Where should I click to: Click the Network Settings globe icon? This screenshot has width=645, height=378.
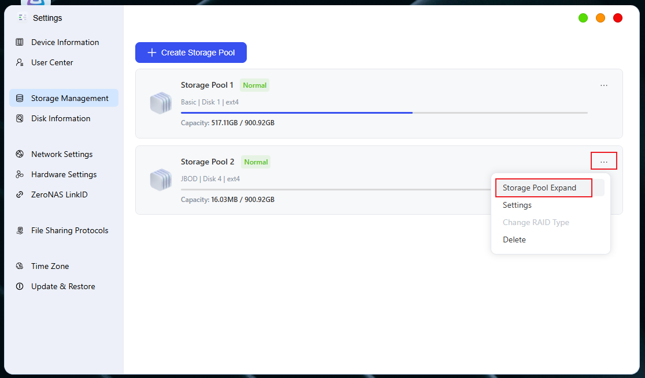pyautogui.click(x=19, y=154)
